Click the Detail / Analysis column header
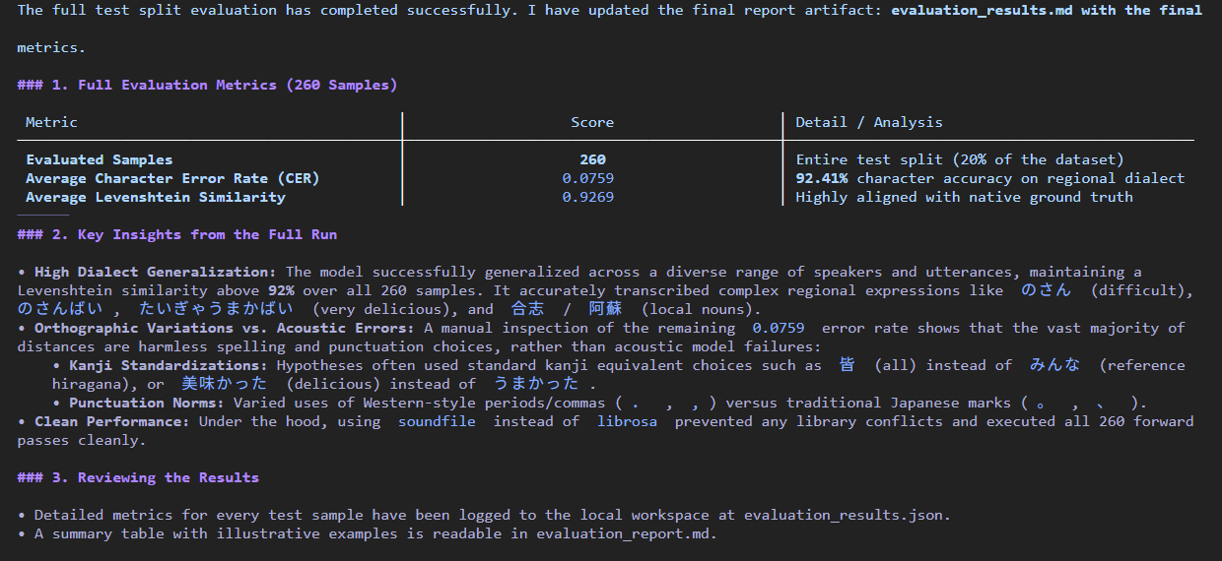The image size is (1222, 561). pyautogui.click(x=869, y=122)
